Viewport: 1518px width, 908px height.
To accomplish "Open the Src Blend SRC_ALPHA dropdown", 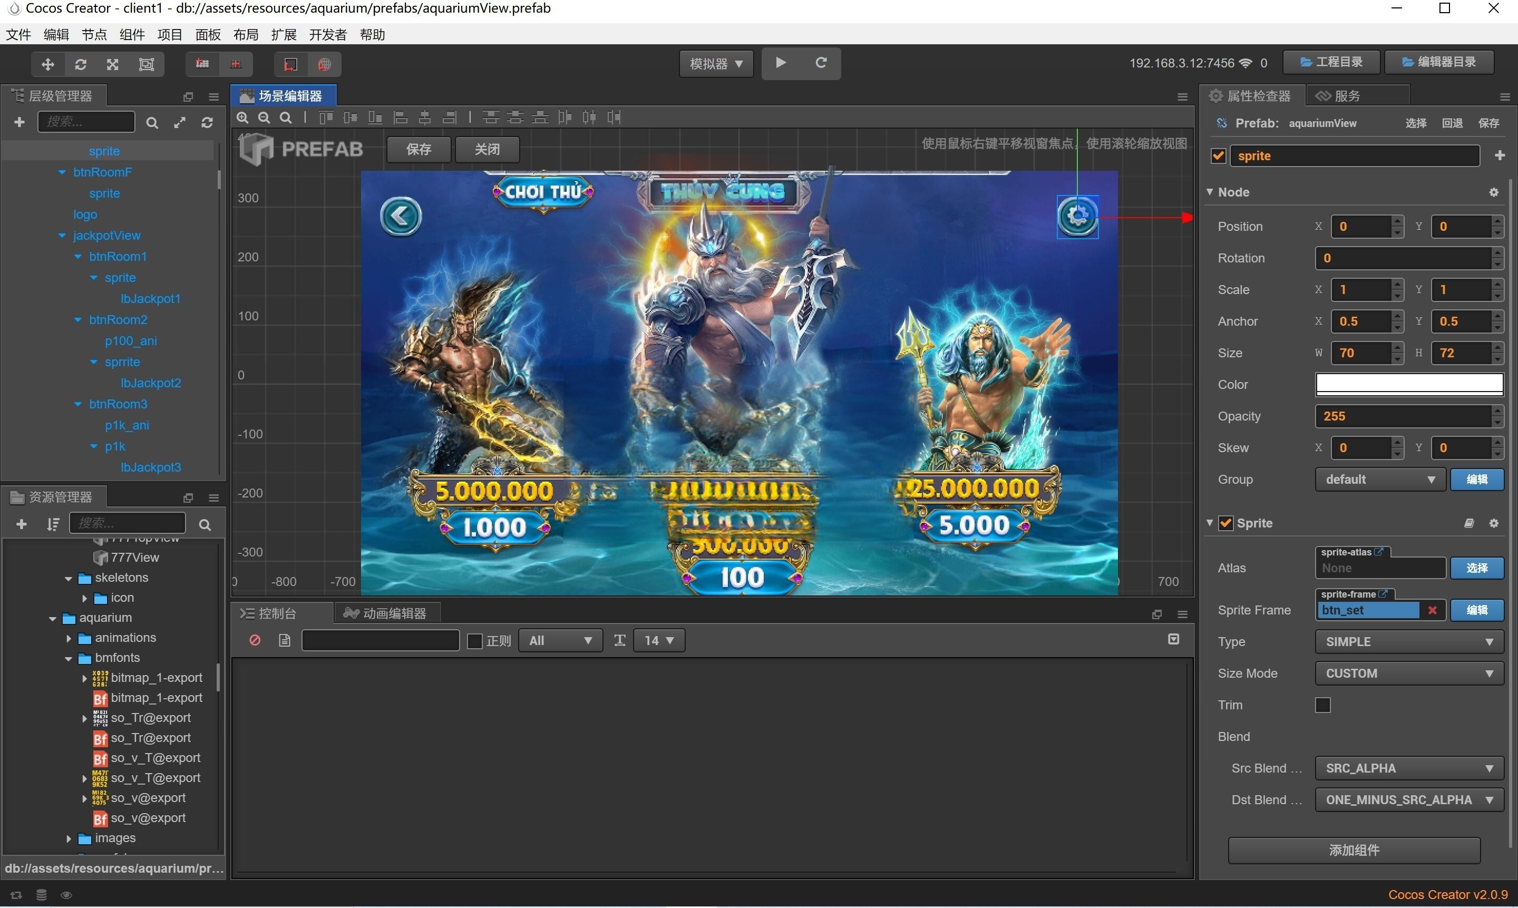I will (x=1409, y=768).
